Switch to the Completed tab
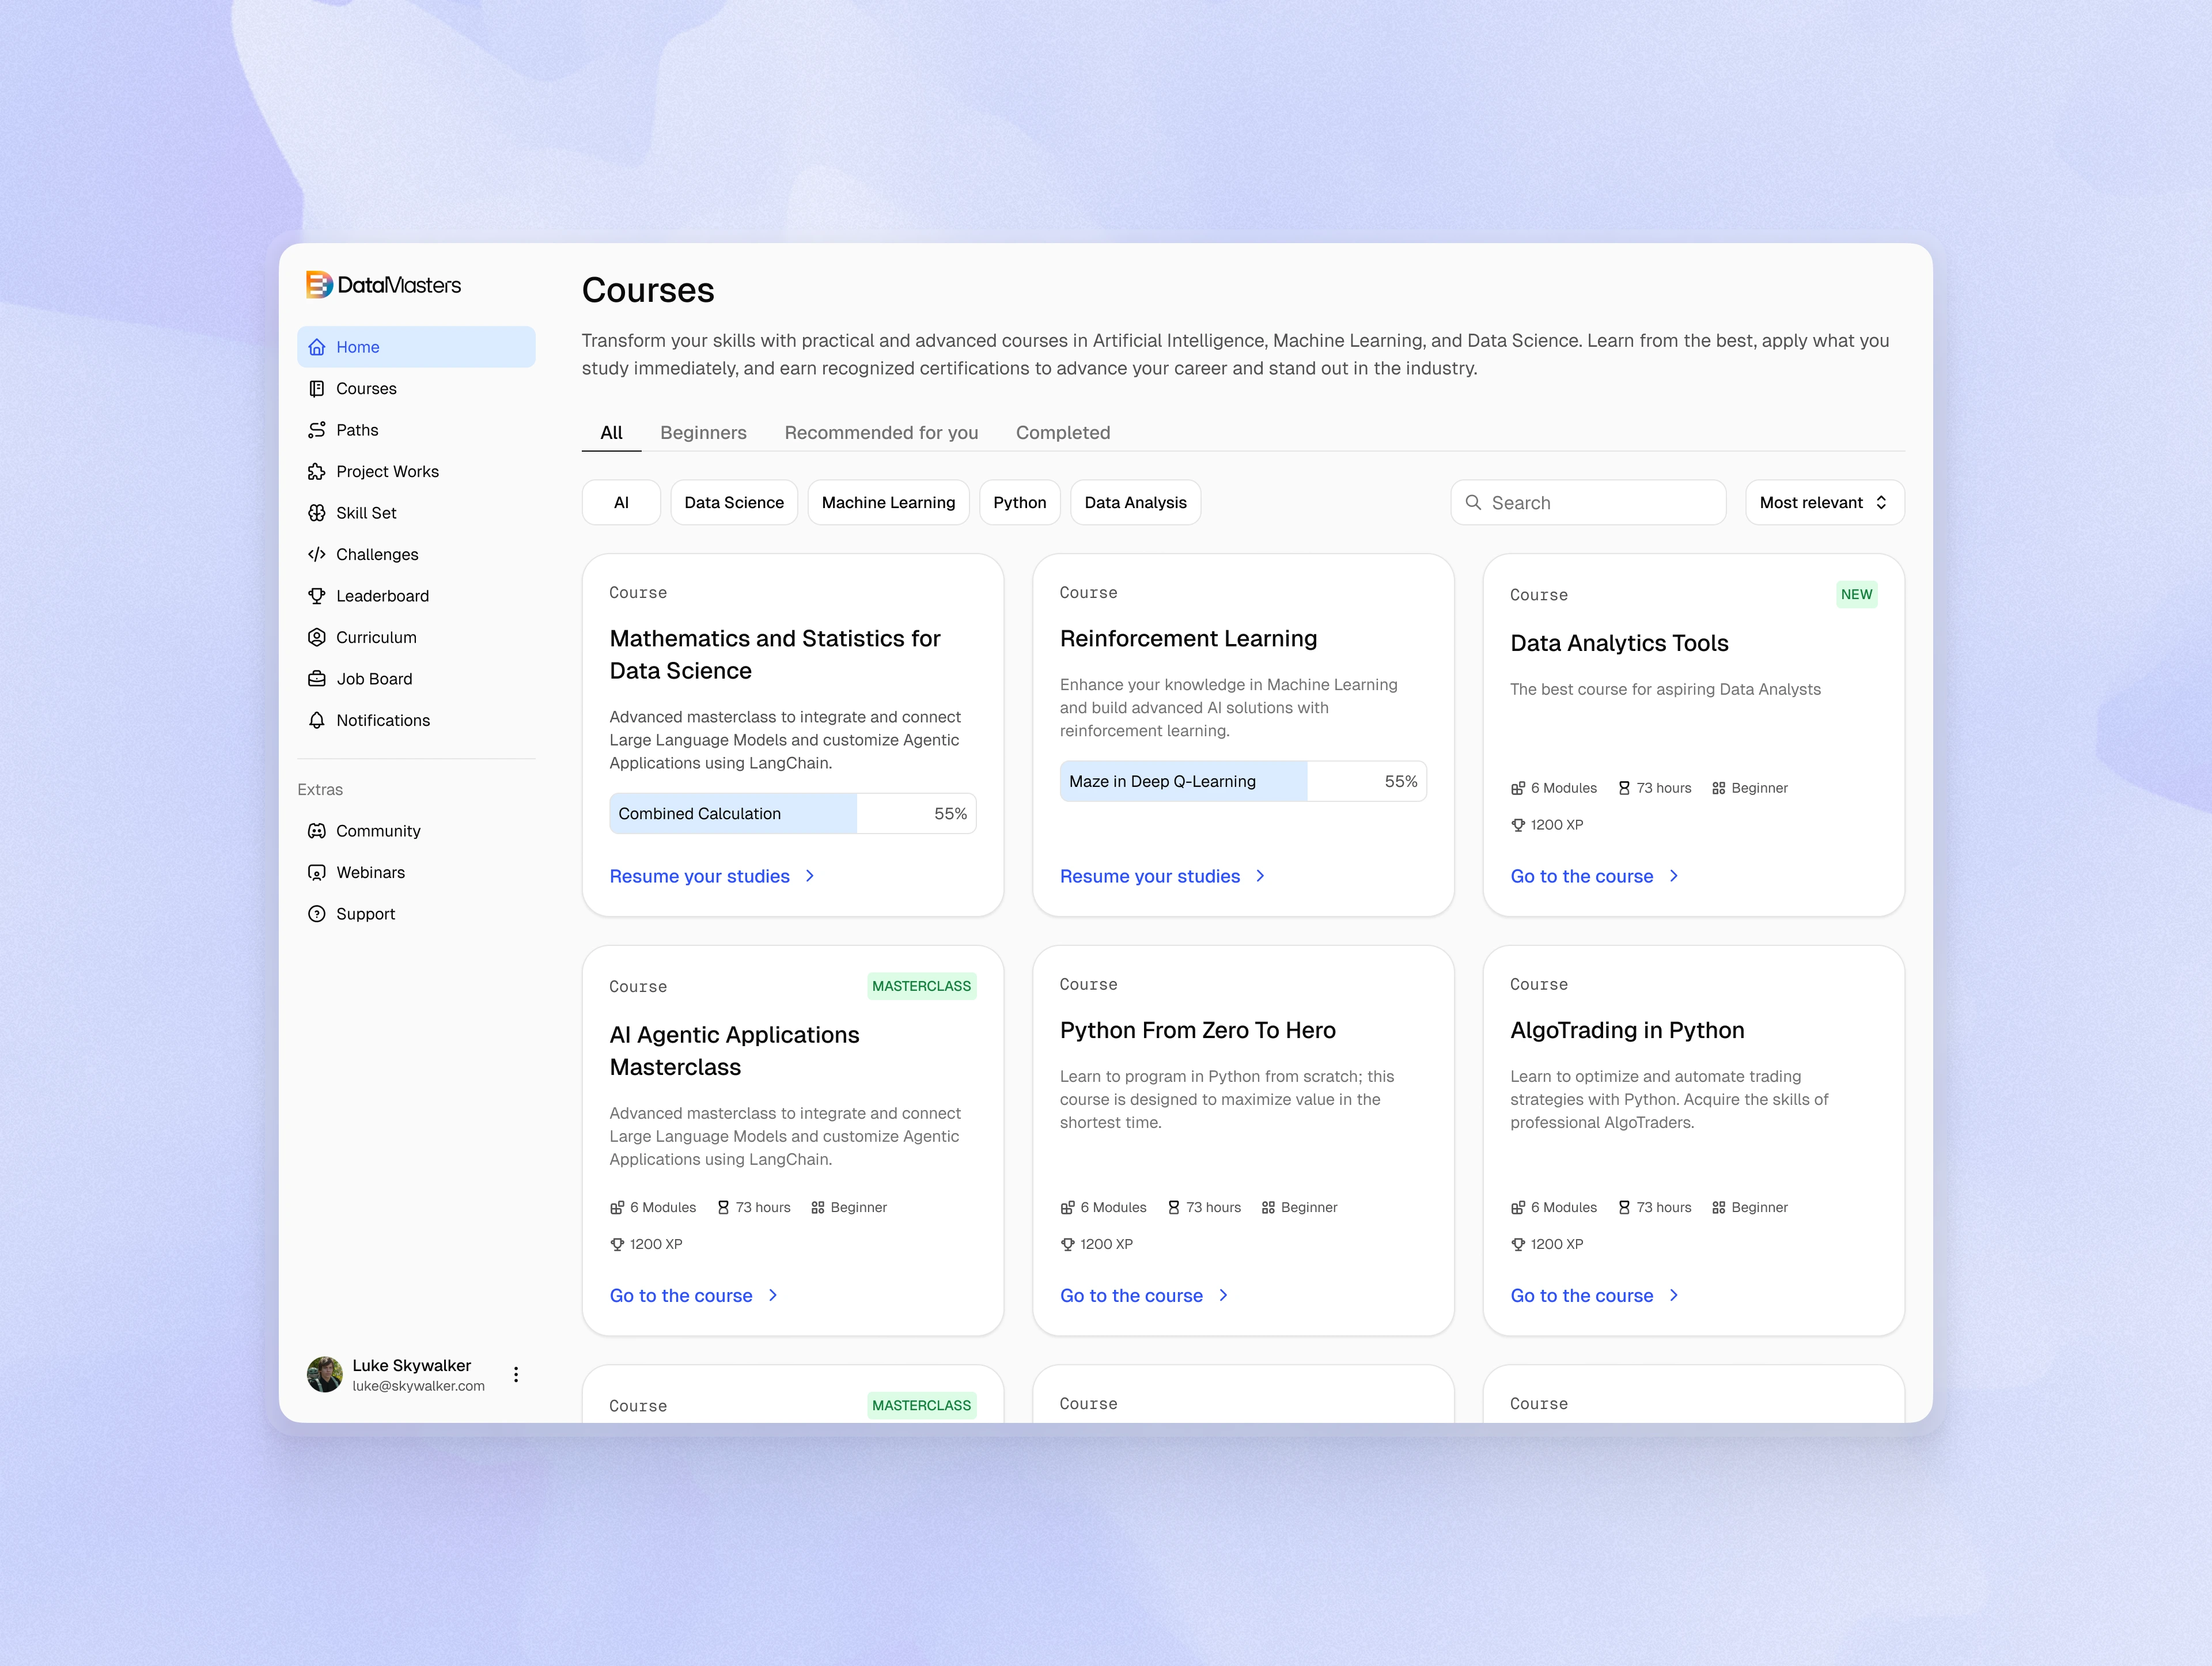 (x=1062, y=432)
